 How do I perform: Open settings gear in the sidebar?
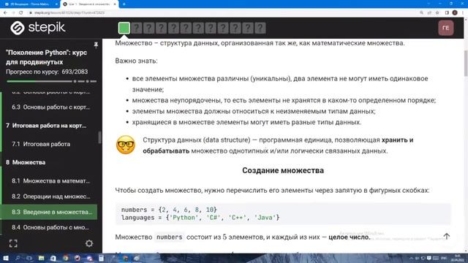point(89,243)
